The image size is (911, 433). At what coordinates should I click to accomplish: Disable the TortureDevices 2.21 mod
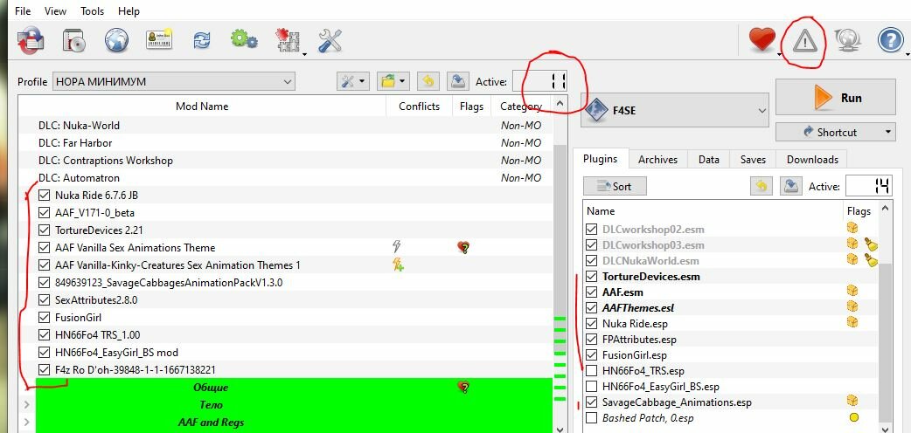coord(45,230)
